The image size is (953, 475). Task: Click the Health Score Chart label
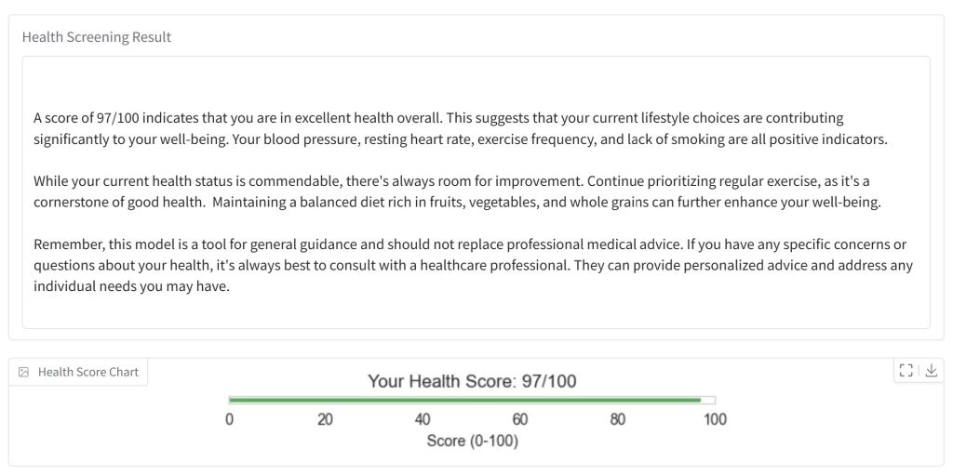tap(87, 372)
